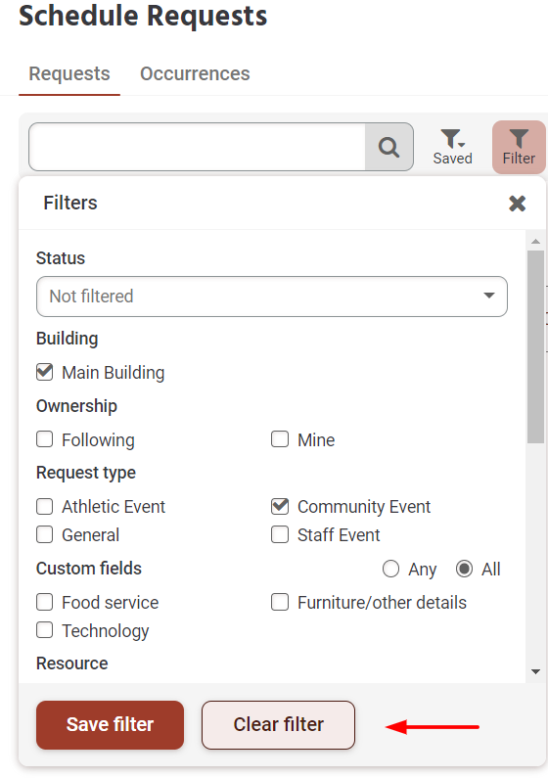
Task: Click the scrollbar down arrow
Action: [535, 671]
